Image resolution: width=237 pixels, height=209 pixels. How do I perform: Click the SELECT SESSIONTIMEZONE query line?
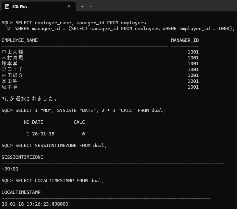tap(54, 146)
